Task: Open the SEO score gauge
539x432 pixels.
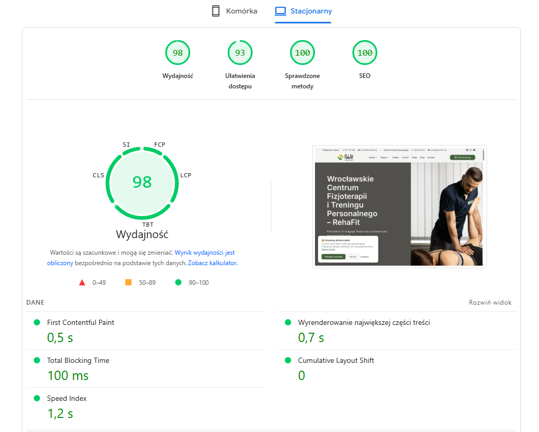Action: 365,53
